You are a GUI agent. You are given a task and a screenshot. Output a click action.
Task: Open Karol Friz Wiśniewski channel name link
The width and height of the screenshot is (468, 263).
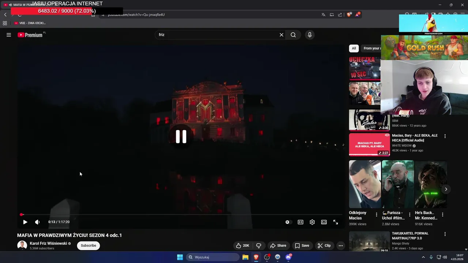[x=48, y=243]
